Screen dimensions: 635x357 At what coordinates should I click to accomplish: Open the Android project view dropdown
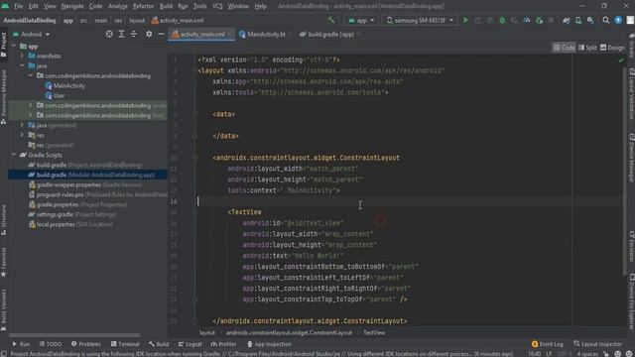click(31, 35)
